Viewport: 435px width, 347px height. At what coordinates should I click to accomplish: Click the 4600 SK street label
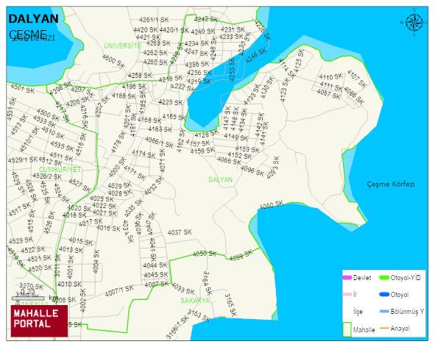(113, 61)
